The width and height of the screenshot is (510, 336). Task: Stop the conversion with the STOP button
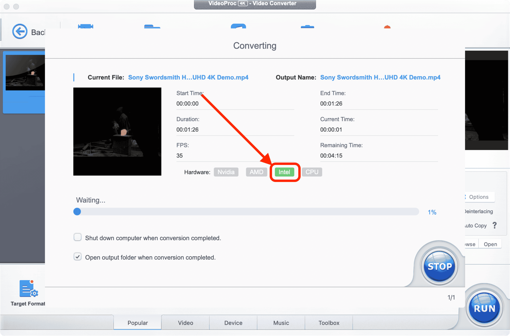439,266
